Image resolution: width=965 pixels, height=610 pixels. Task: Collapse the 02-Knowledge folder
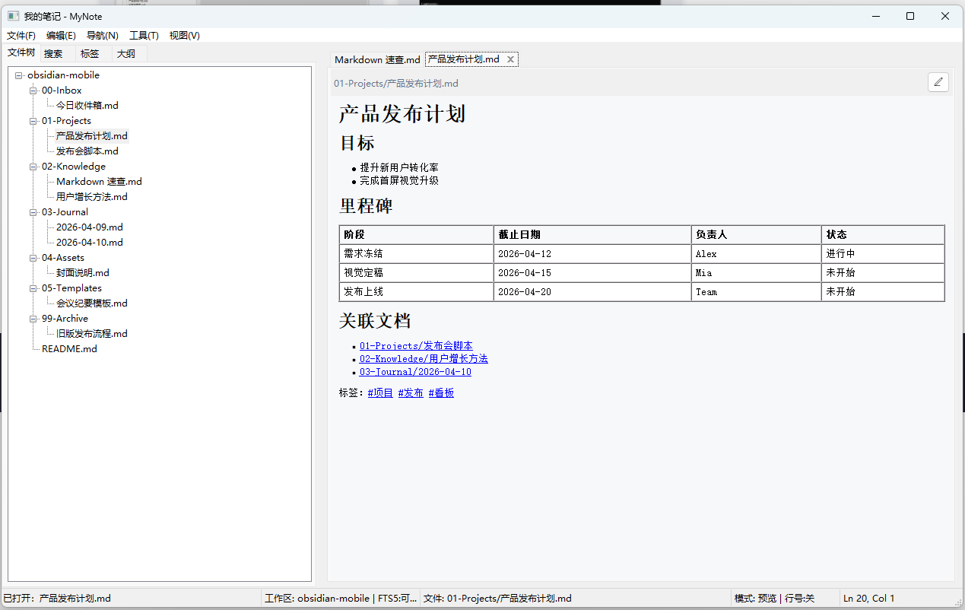click(x=33, y=167)
